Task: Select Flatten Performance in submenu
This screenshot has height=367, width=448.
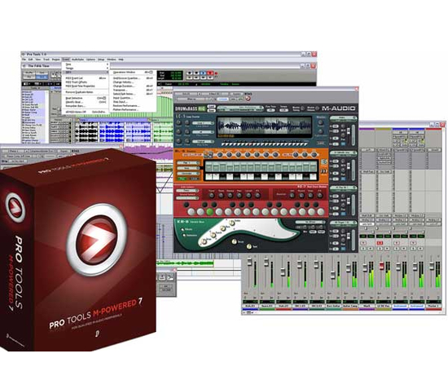Action: [133, 110]
